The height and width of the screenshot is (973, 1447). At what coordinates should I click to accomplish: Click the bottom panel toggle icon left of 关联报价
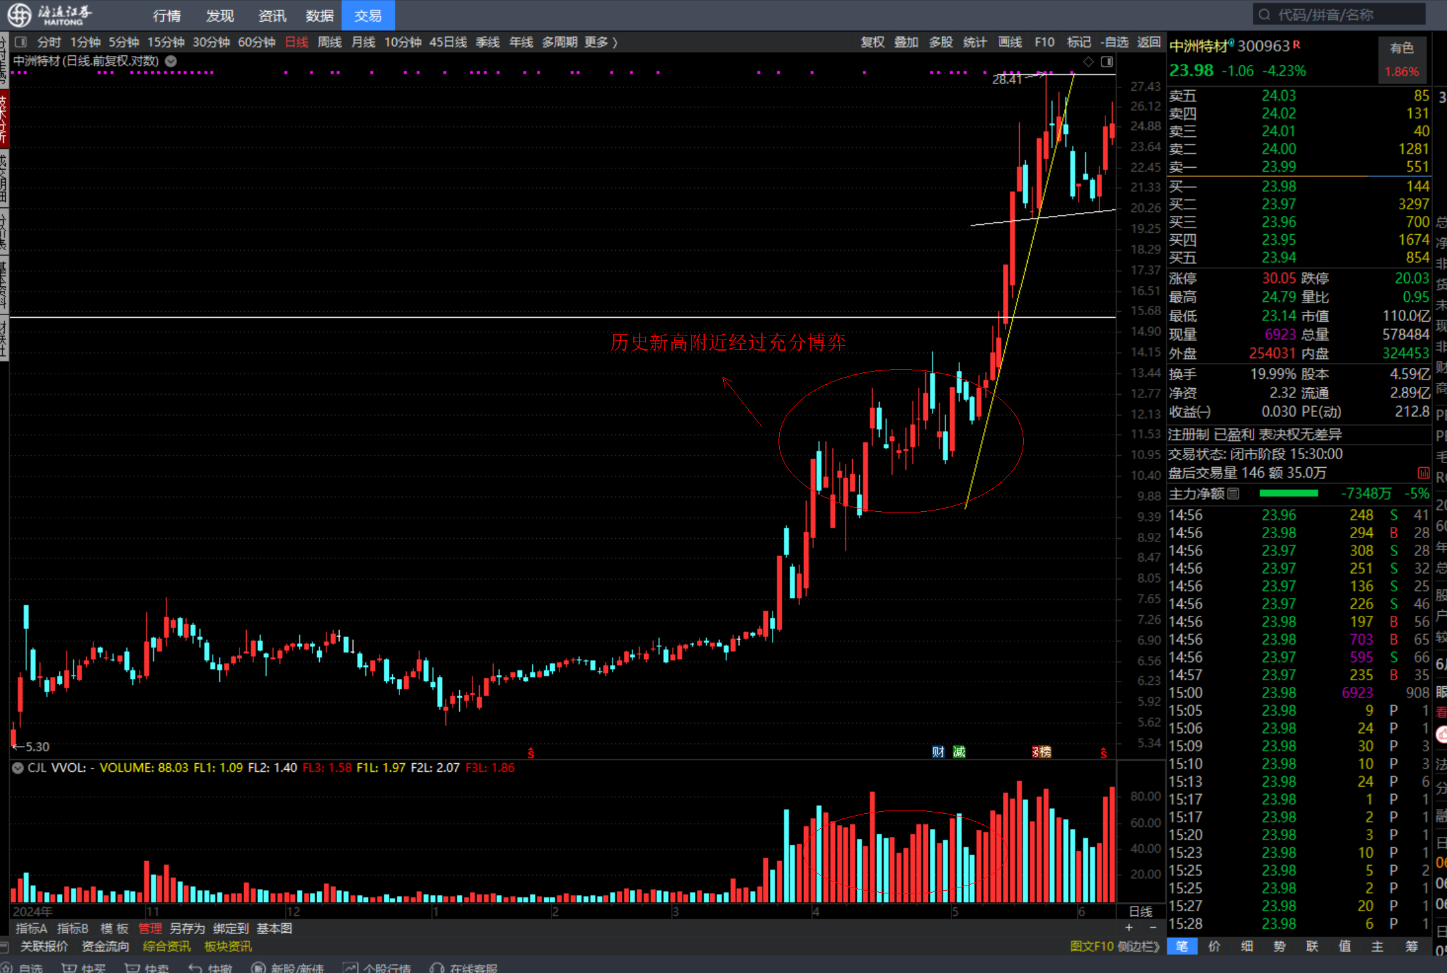[5, 946]
